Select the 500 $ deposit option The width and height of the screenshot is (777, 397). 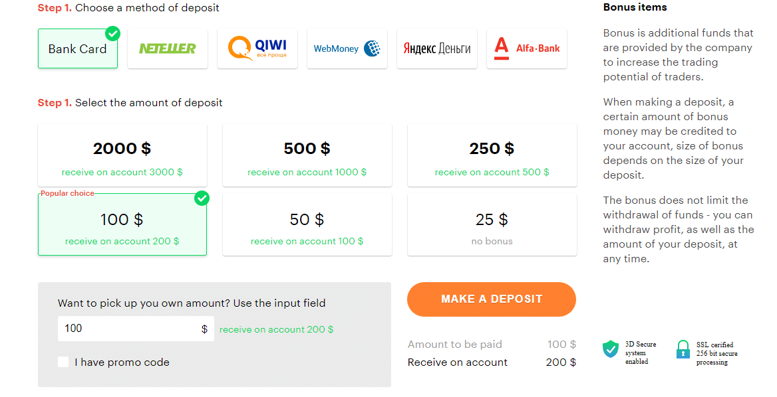point(307,155)
